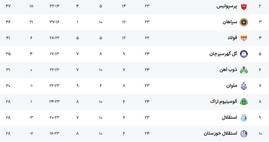Open استقلال خوزستان team link
269x142 pixels.
coord(220,133)
